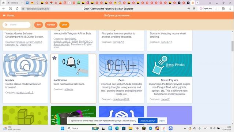Click the Yandex account icon beside back arrow
234x132 pixels.
click(x=10, y=9)
